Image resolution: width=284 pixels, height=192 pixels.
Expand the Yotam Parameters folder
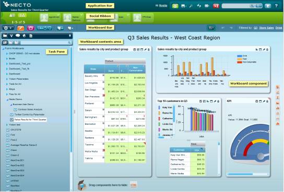click(x=7, y=79)
